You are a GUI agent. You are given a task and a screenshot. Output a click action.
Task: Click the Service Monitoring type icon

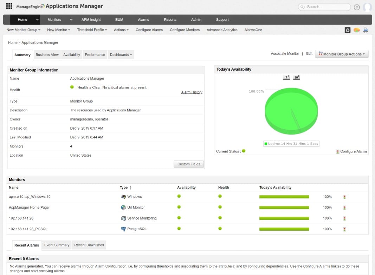click(x=123, y=218)
